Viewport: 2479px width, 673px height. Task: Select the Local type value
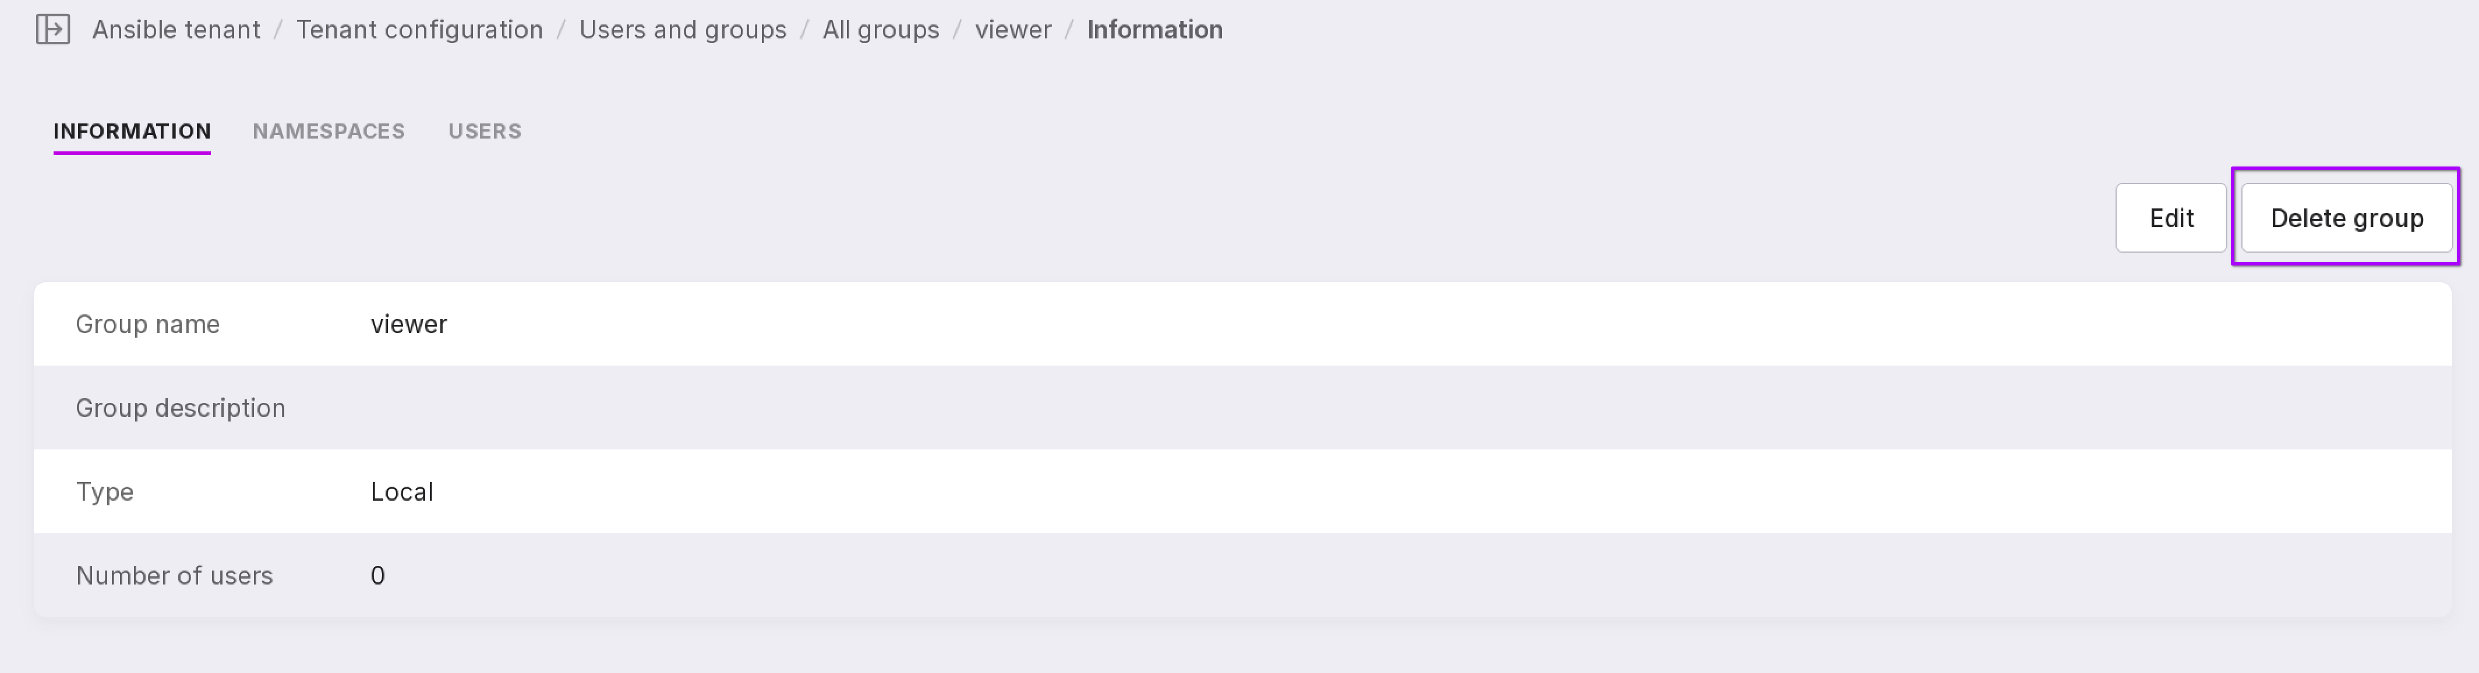pyautogui.click(x=401, y=493)
